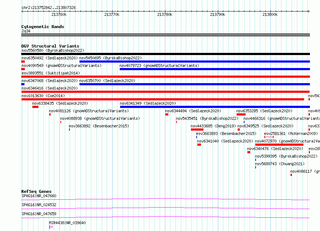The image size is (320, 231).
Task: Select the black nsv5560580 variant bar
Action: coord(165,54)
